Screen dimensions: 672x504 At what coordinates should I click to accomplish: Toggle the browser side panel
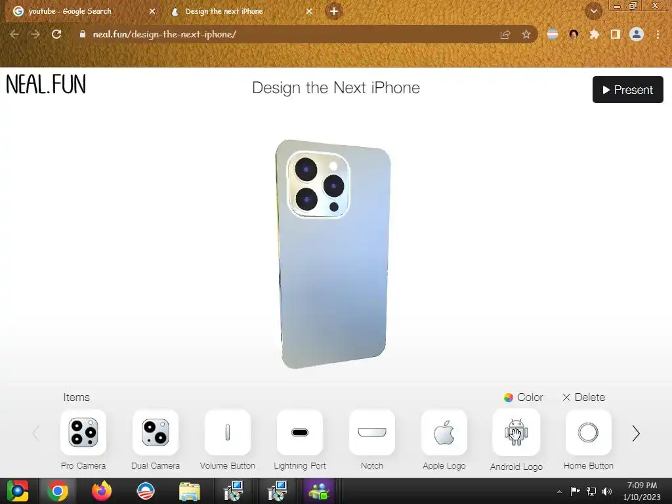point(616,34)
